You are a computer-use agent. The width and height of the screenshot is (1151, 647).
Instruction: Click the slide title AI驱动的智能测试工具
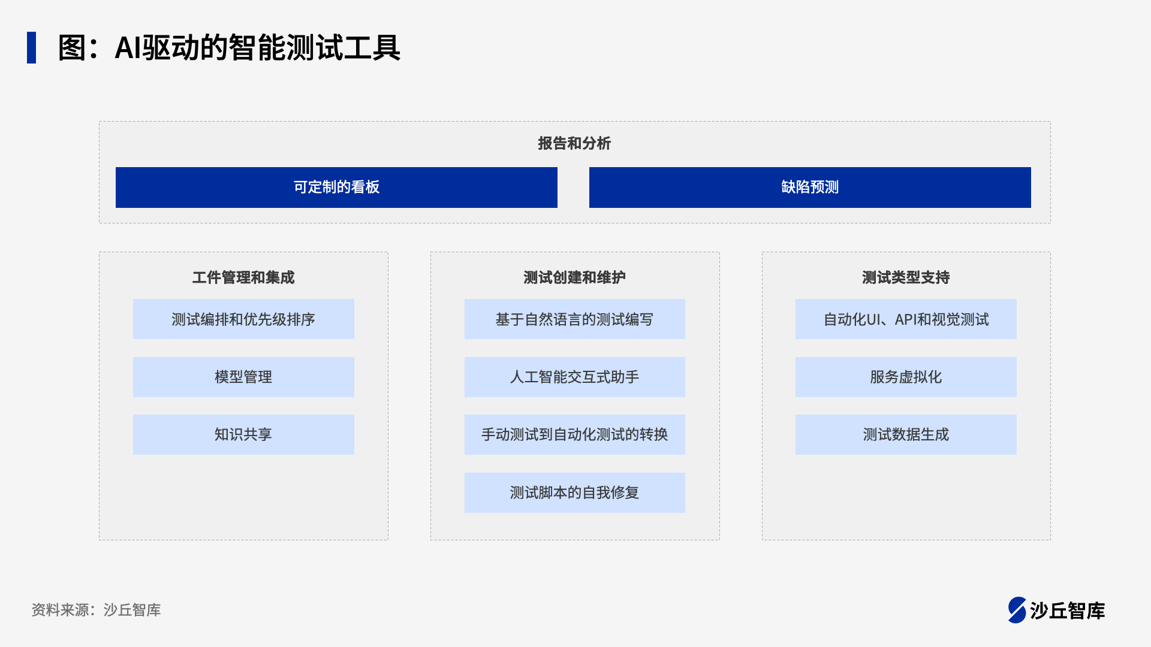click(x=229, y=48)
